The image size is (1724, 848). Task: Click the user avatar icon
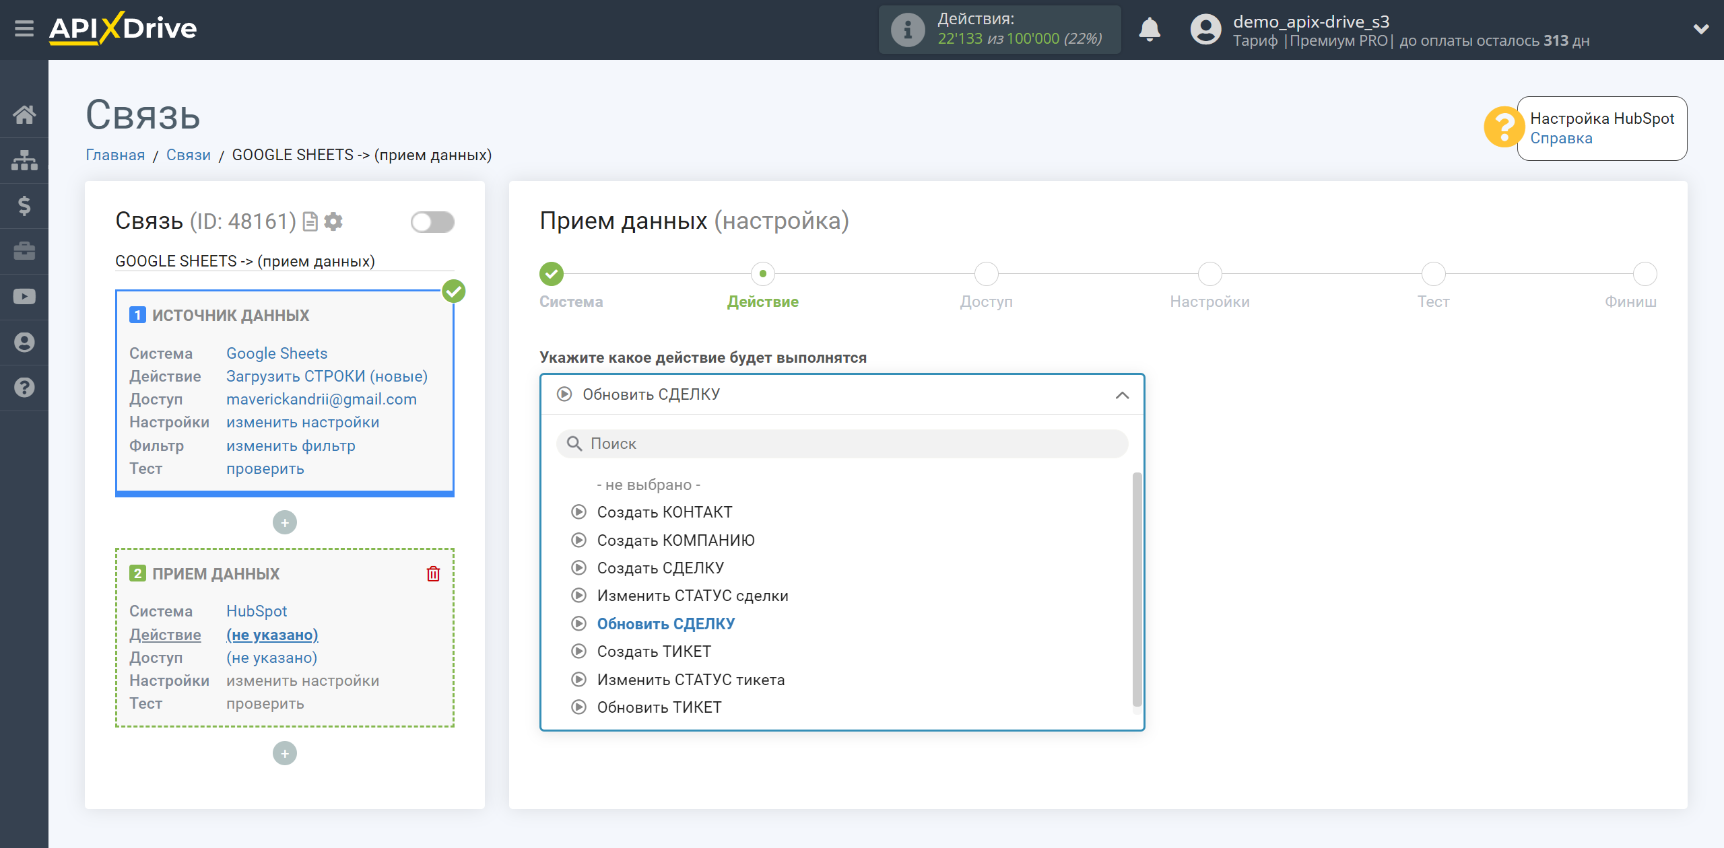coord(1205,30)
